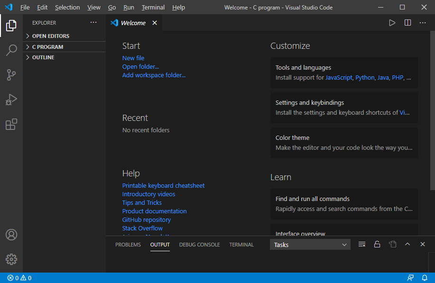Image resolution: width=435 pixels, height=283 pixels.
Task: Open Run and Debug view icon
Action: point(11,100)
